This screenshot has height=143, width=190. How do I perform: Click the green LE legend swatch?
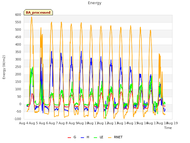coord(96,138)
